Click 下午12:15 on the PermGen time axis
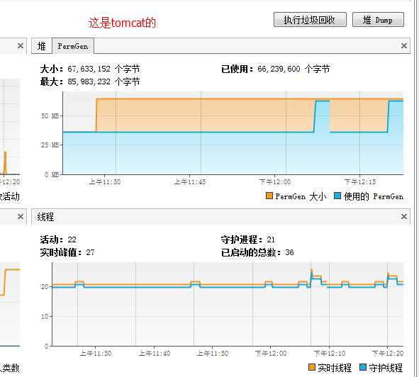 pos(360,182)
